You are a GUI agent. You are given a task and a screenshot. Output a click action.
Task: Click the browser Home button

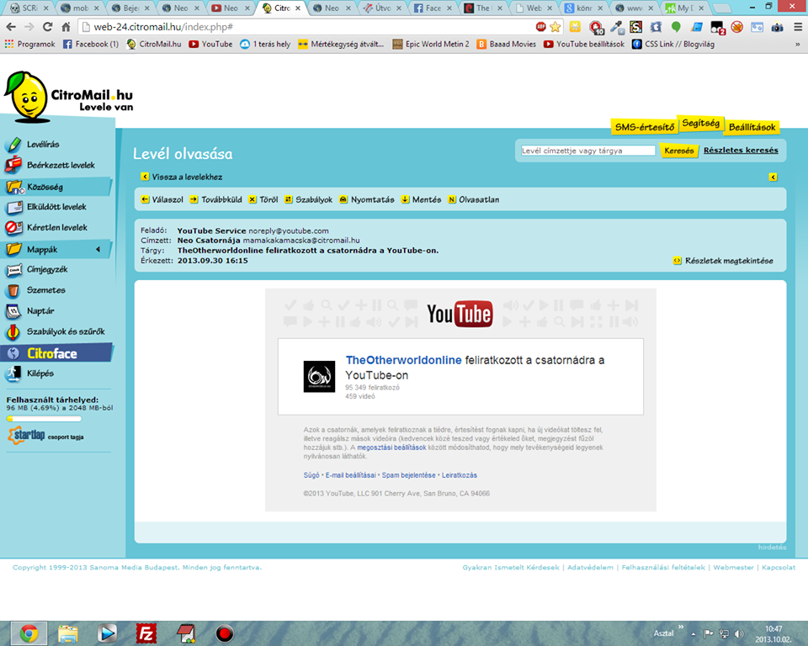point(66,27)
